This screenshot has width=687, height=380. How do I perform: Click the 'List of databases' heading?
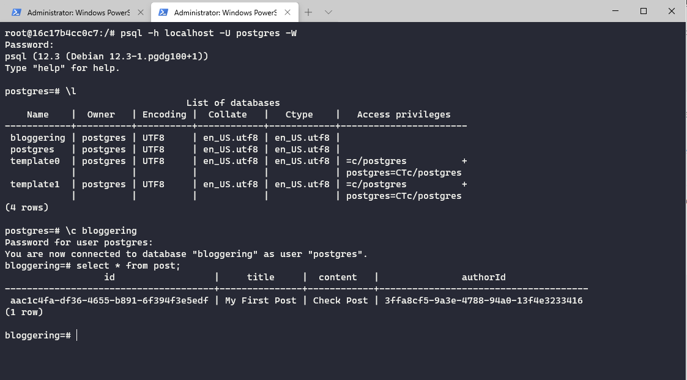[232, 103]
